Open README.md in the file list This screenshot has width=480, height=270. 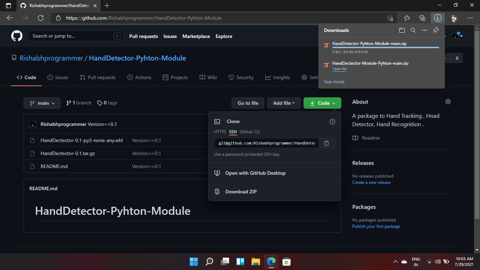pyautogui.click(x=54, y=166)
